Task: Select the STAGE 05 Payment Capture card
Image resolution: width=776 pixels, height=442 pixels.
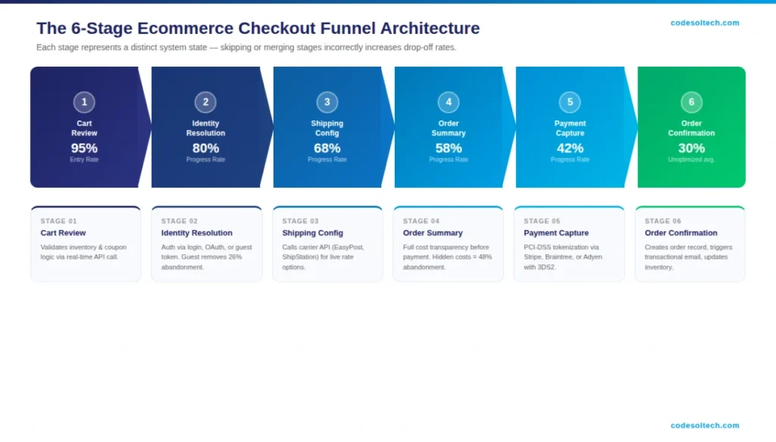Action: coord(569,242)
